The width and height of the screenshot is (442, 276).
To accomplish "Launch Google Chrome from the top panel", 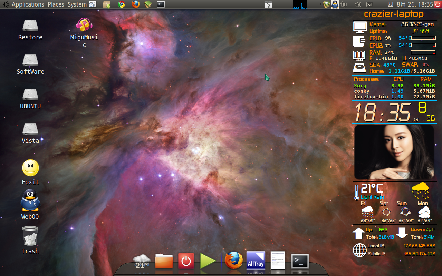I will pyautogui.click(x=121, y=4).
